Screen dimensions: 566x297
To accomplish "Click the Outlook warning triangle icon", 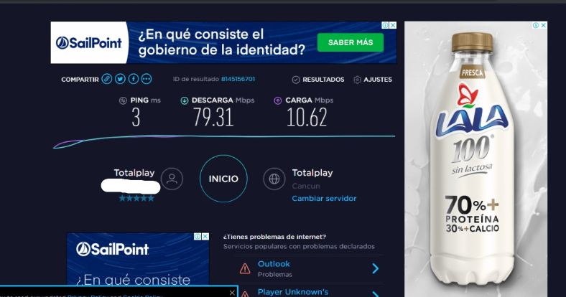I will (x=245, y=268).
